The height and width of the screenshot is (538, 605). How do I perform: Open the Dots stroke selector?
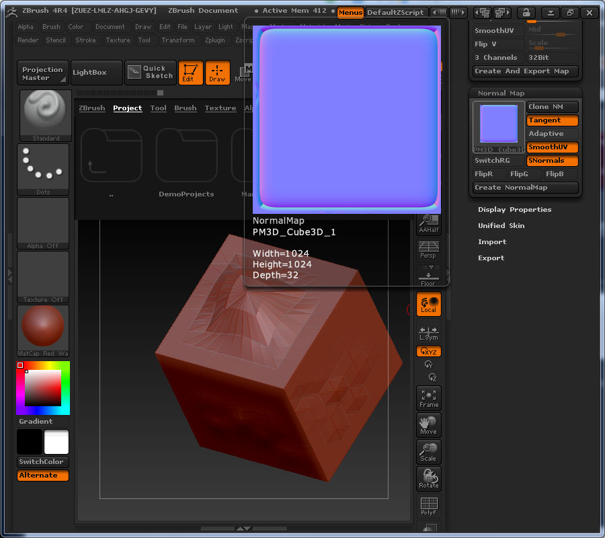(43, 169)
